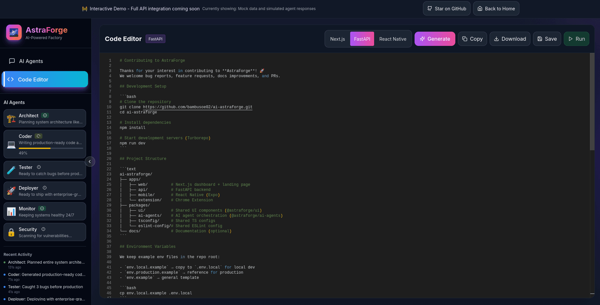Select the Coder recent activity entry
The image size is (600, 305).
(44, 277)
